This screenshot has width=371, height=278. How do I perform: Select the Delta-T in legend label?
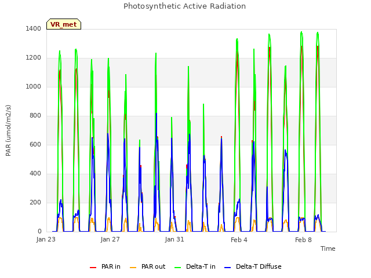click(x=201, y=266)
